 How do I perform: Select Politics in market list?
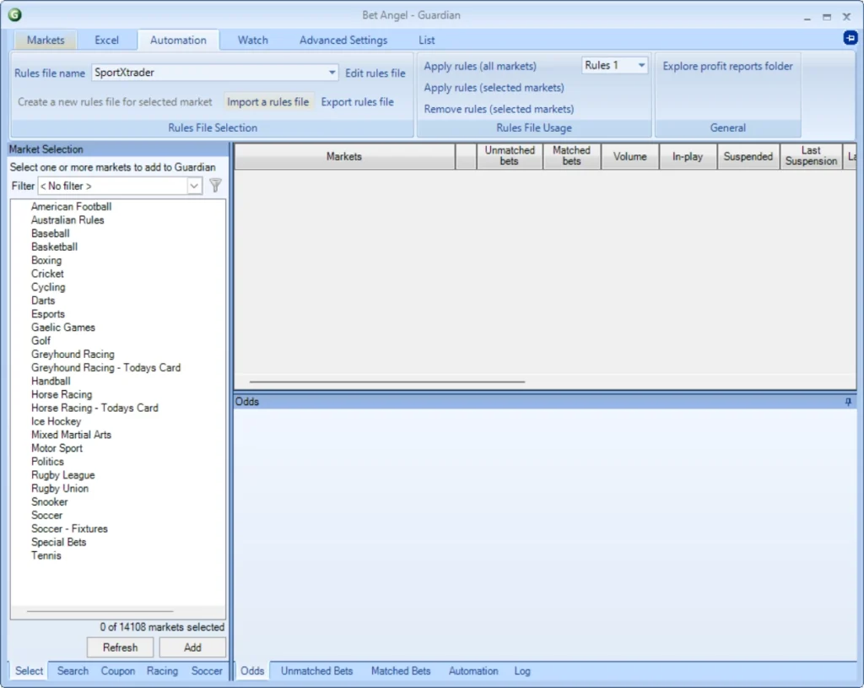47,462
